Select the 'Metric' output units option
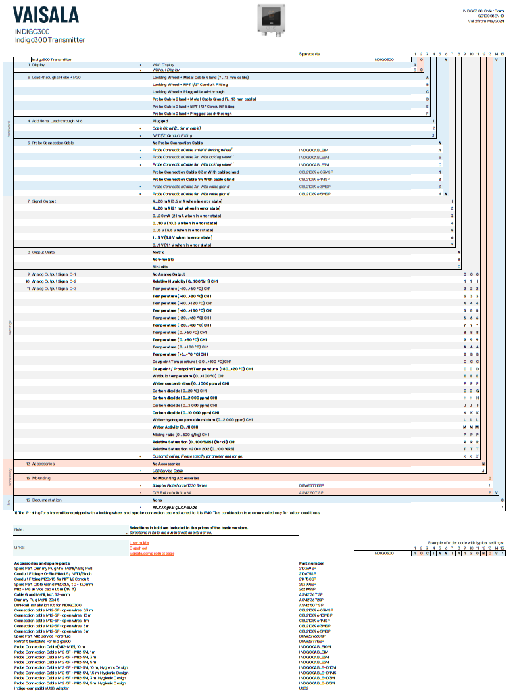The height and width of the screenshot is (695, 511). (x=158, y=252)
